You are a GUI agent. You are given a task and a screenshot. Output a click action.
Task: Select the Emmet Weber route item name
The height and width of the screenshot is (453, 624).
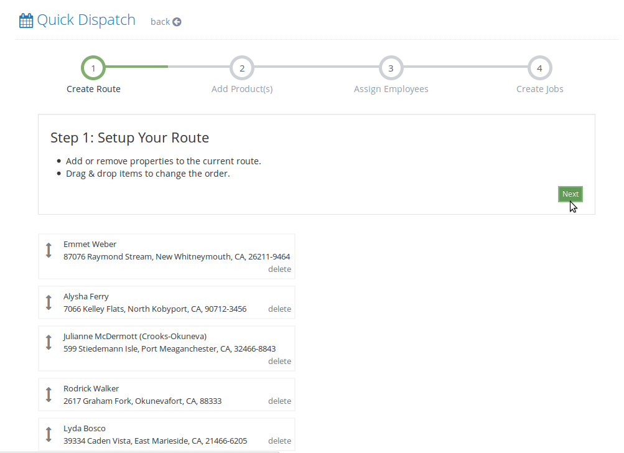pos(90,245)
